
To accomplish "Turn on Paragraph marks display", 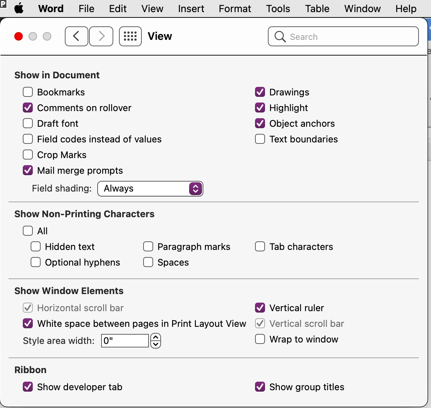I will click(148, 247).
